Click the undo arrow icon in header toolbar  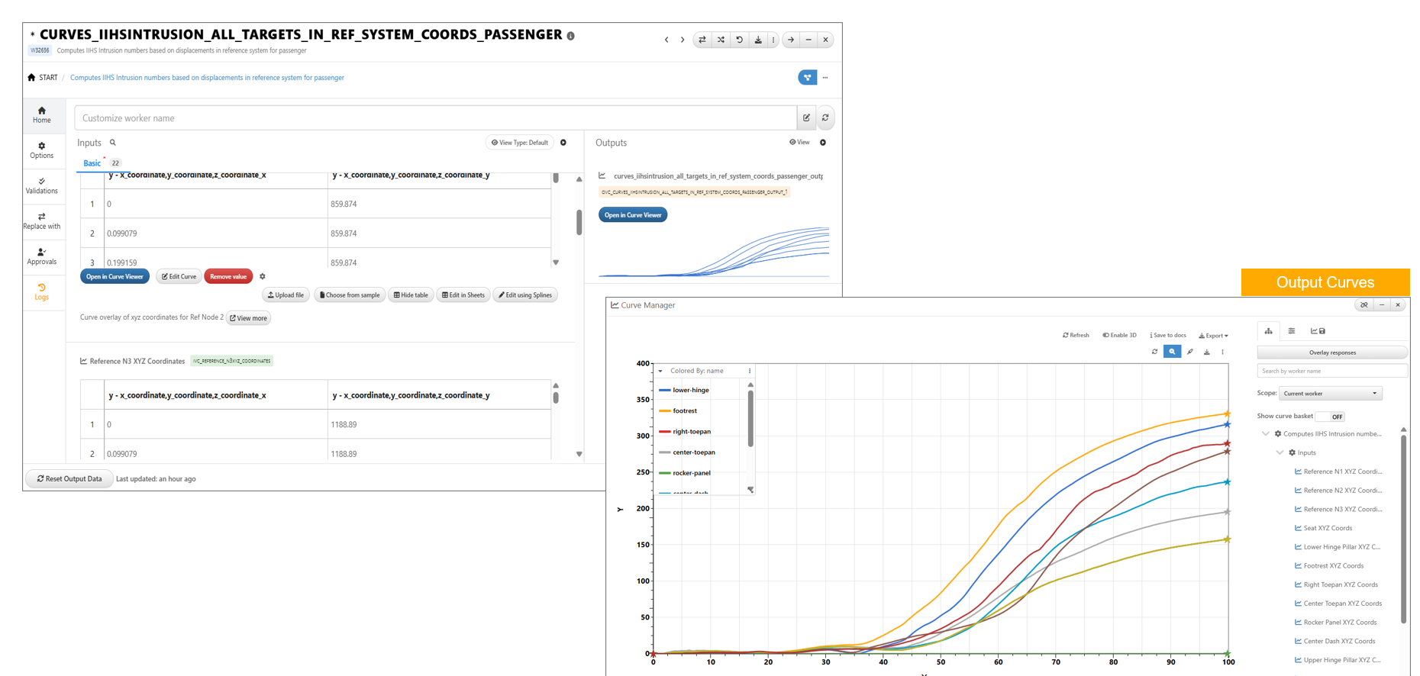tap(739, 40)
